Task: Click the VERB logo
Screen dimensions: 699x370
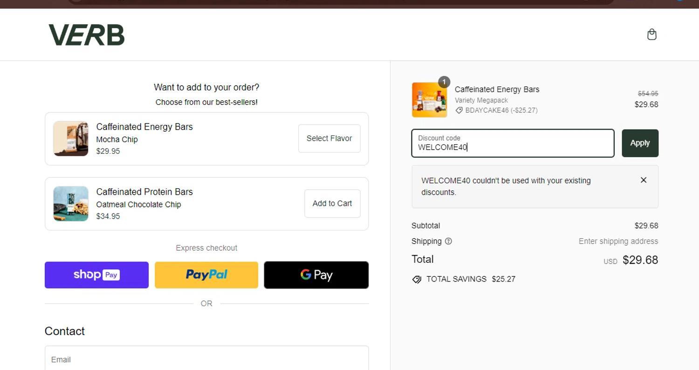Action: pos(87,35)
